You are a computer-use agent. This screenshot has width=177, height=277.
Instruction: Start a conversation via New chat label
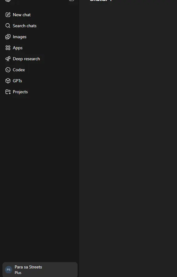point(22,15)
